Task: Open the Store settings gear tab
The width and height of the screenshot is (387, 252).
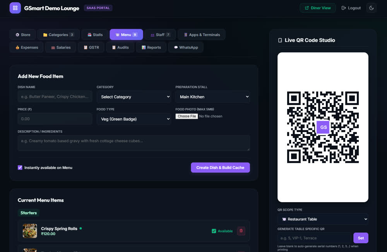Action: pos(23,35)
